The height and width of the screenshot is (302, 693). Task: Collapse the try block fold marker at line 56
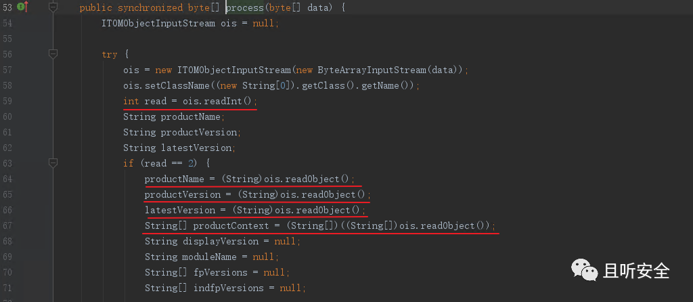(53, 54)
